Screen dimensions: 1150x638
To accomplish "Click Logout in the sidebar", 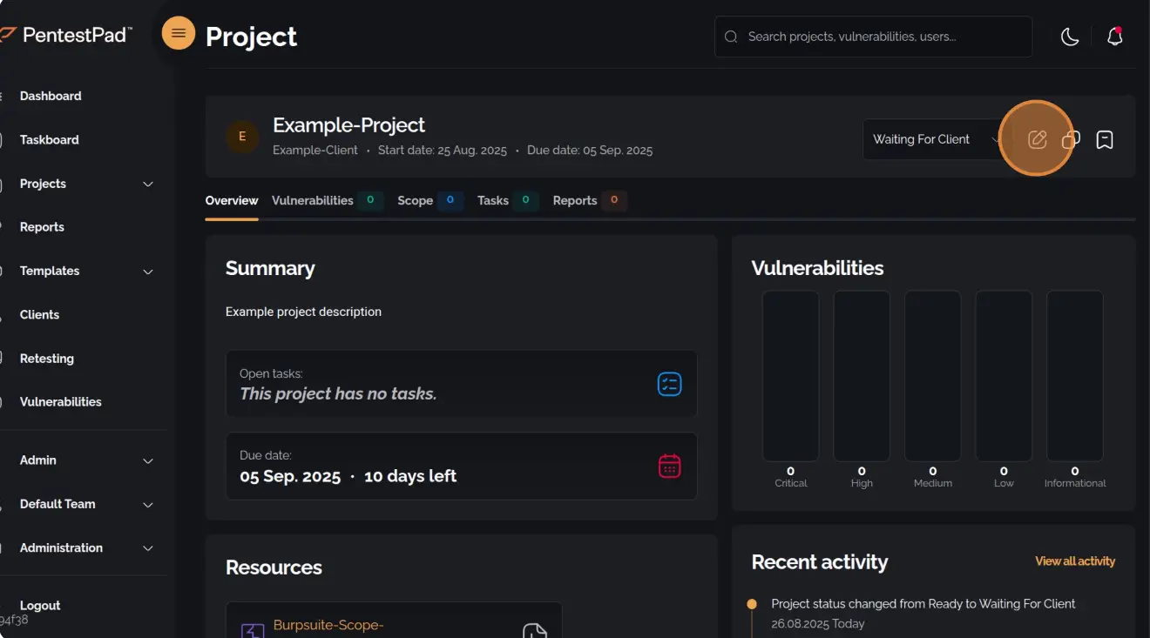I will tap(40, 605).
